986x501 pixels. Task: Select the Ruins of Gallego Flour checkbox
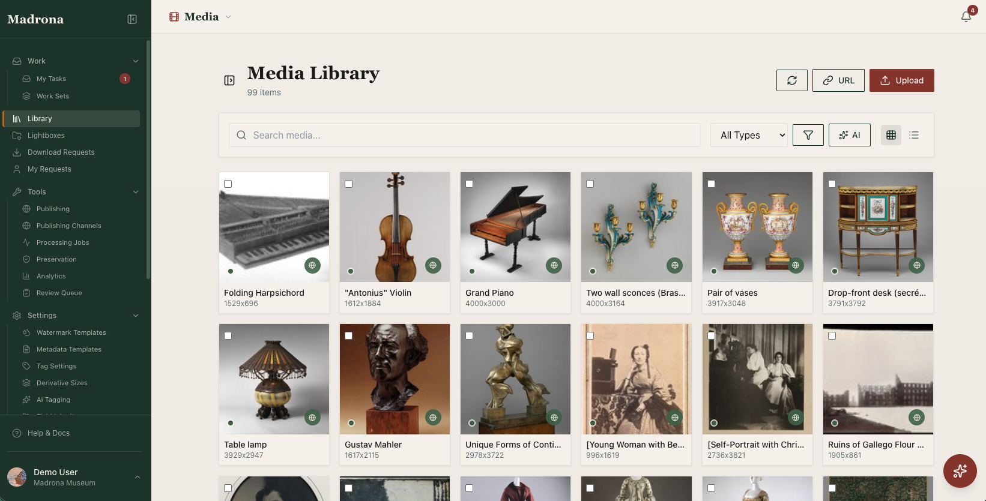pos(832,336)
